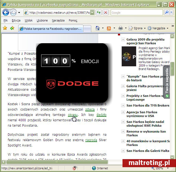Go forward with the Forward arrow button

pos(13,12)
